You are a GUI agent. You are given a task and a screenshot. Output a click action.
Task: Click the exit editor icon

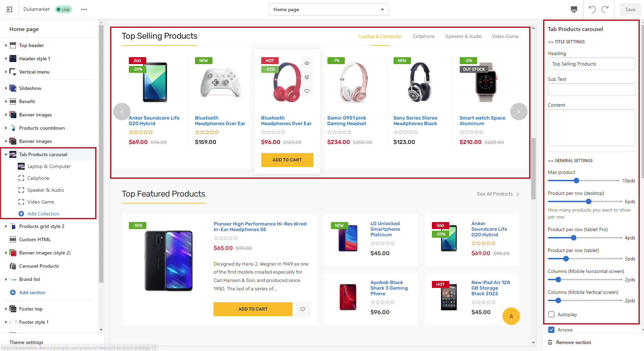9,9
